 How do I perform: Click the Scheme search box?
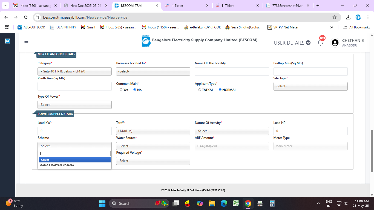point(75,154)
